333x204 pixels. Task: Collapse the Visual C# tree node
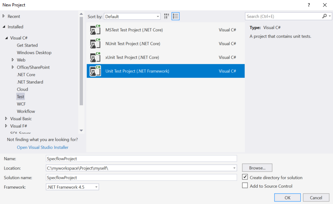pos(6,38)
